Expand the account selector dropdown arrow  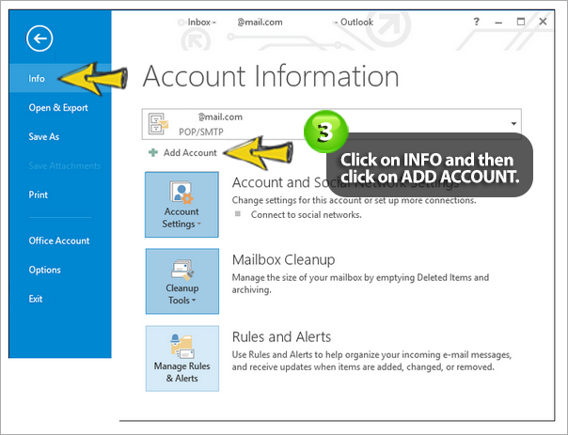[513, 124]
